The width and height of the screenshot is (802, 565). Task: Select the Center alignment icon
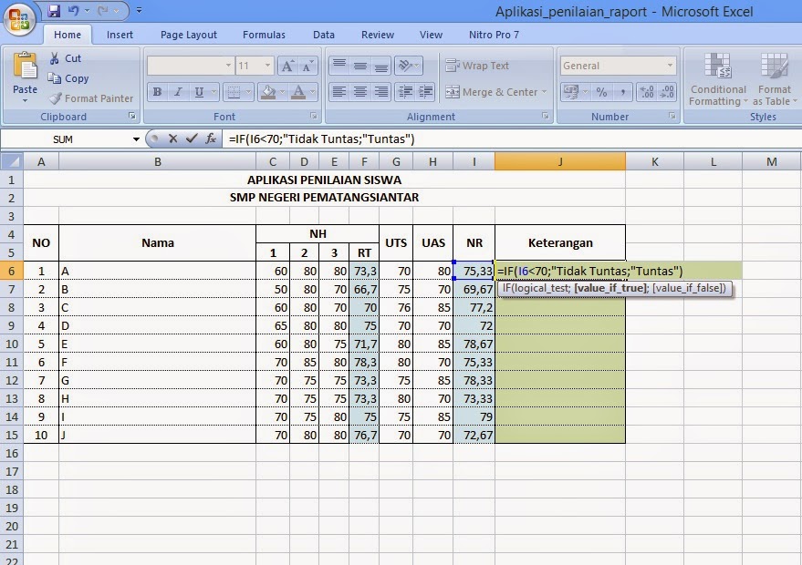(360, 93)
